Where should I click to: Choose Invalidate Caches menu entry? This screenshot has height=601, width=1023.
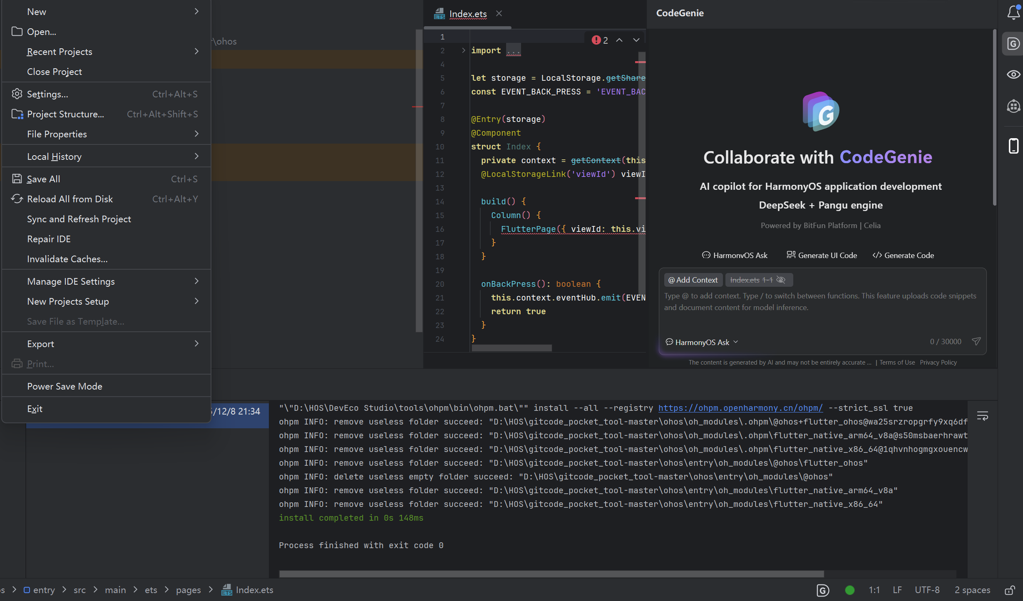[x=67, y=259]
